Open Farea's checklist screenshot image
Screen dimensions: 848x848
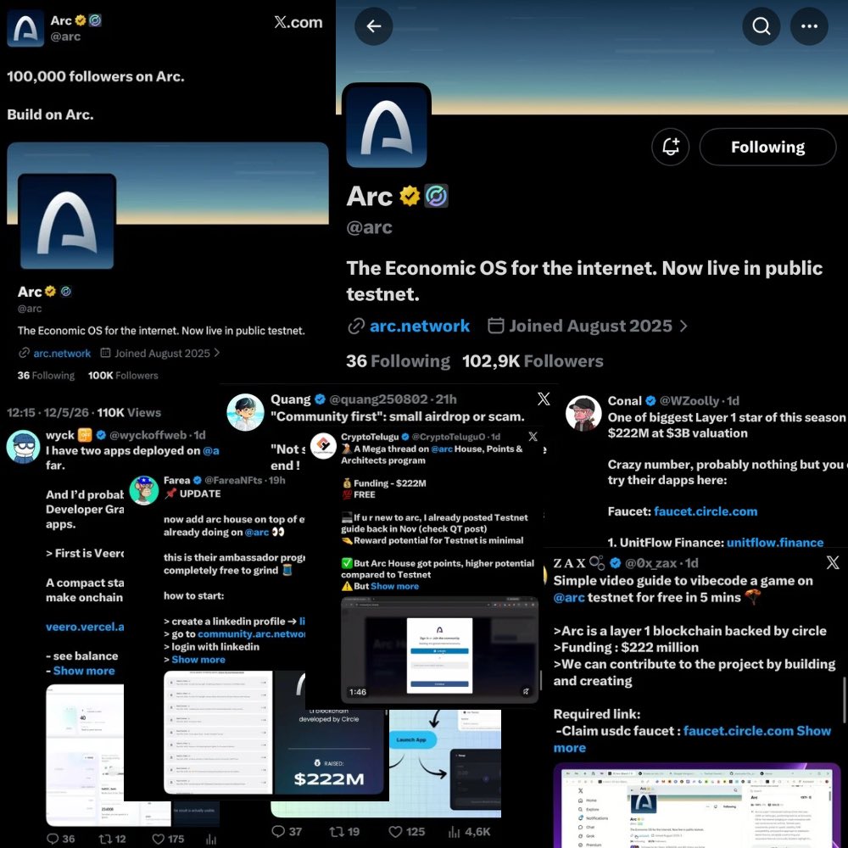(x=218, y=733)
